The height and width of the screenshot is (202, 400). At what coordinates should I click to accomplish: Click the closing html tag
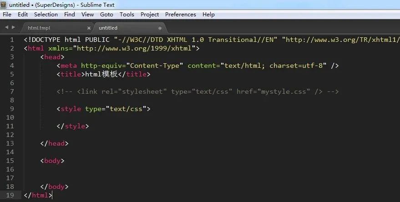click(x=38, y=195)
